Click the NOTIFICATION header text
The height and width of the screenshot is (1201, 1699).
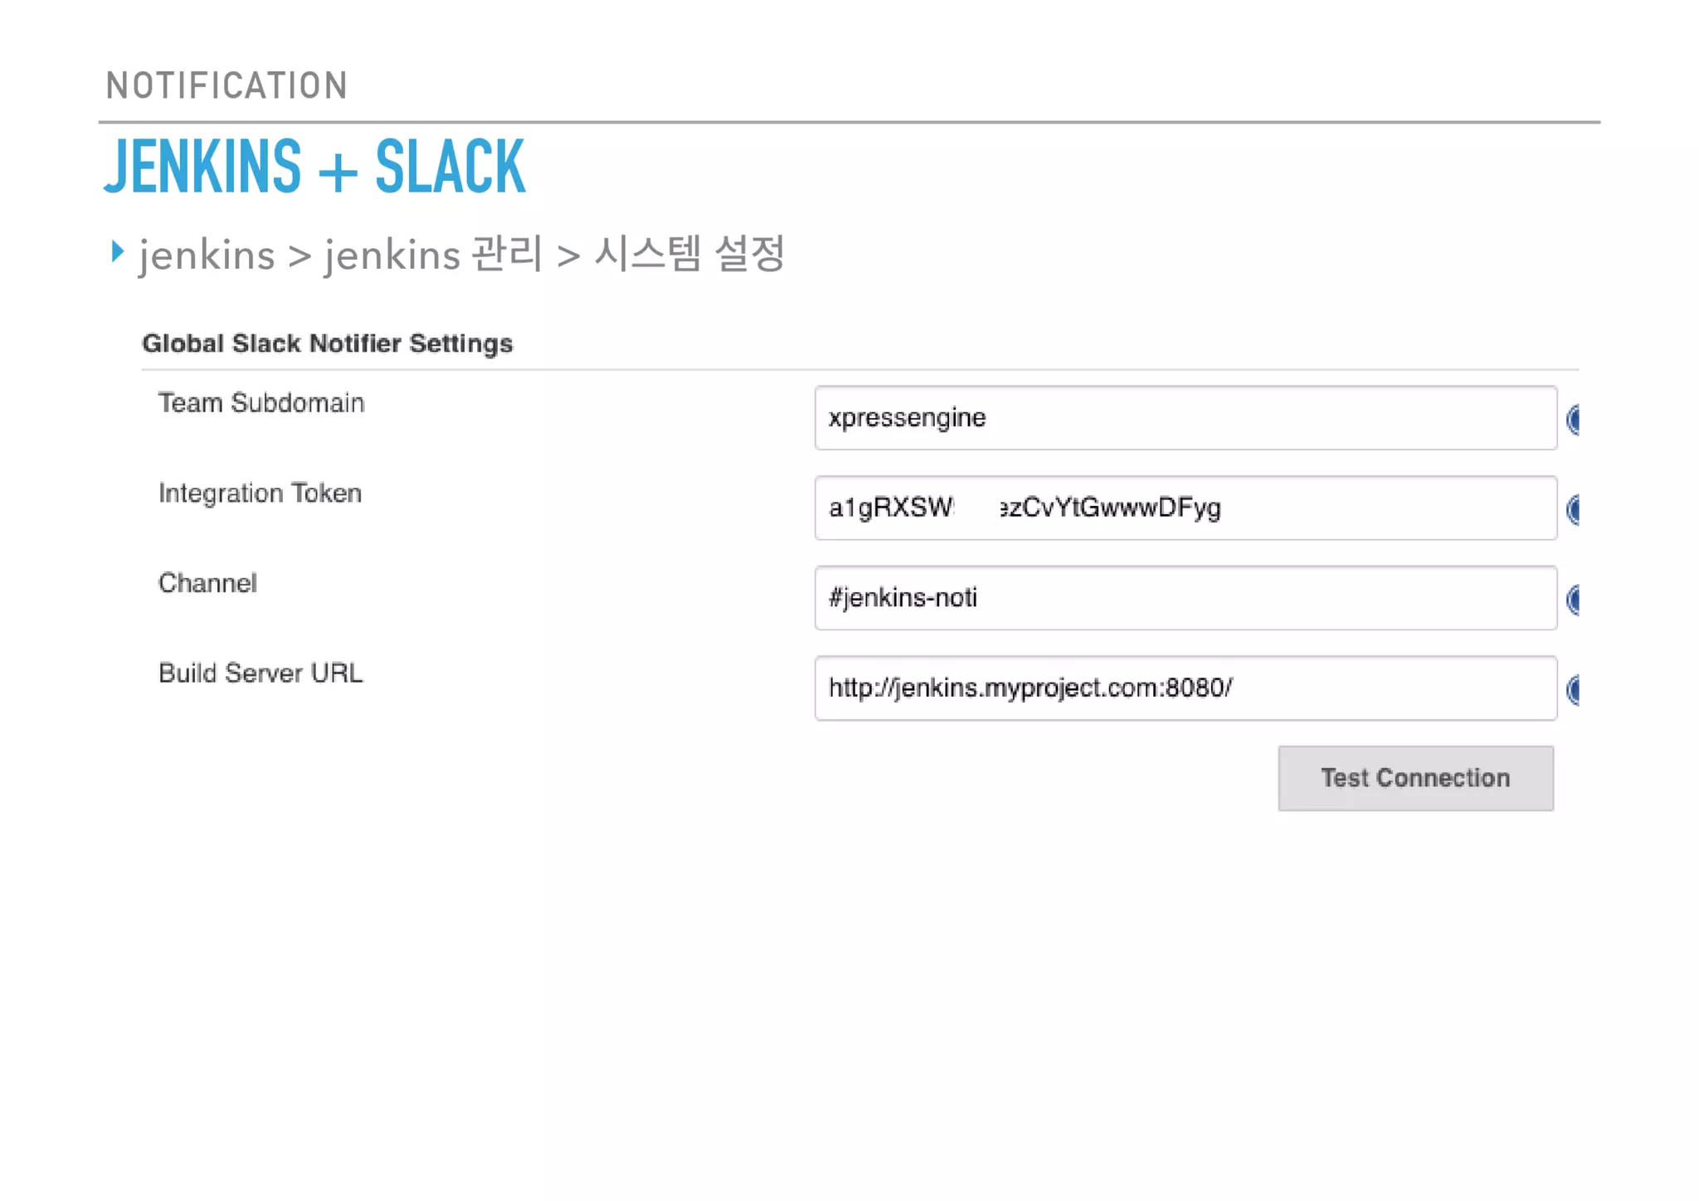pyautogui.click(x=226, y=85)
